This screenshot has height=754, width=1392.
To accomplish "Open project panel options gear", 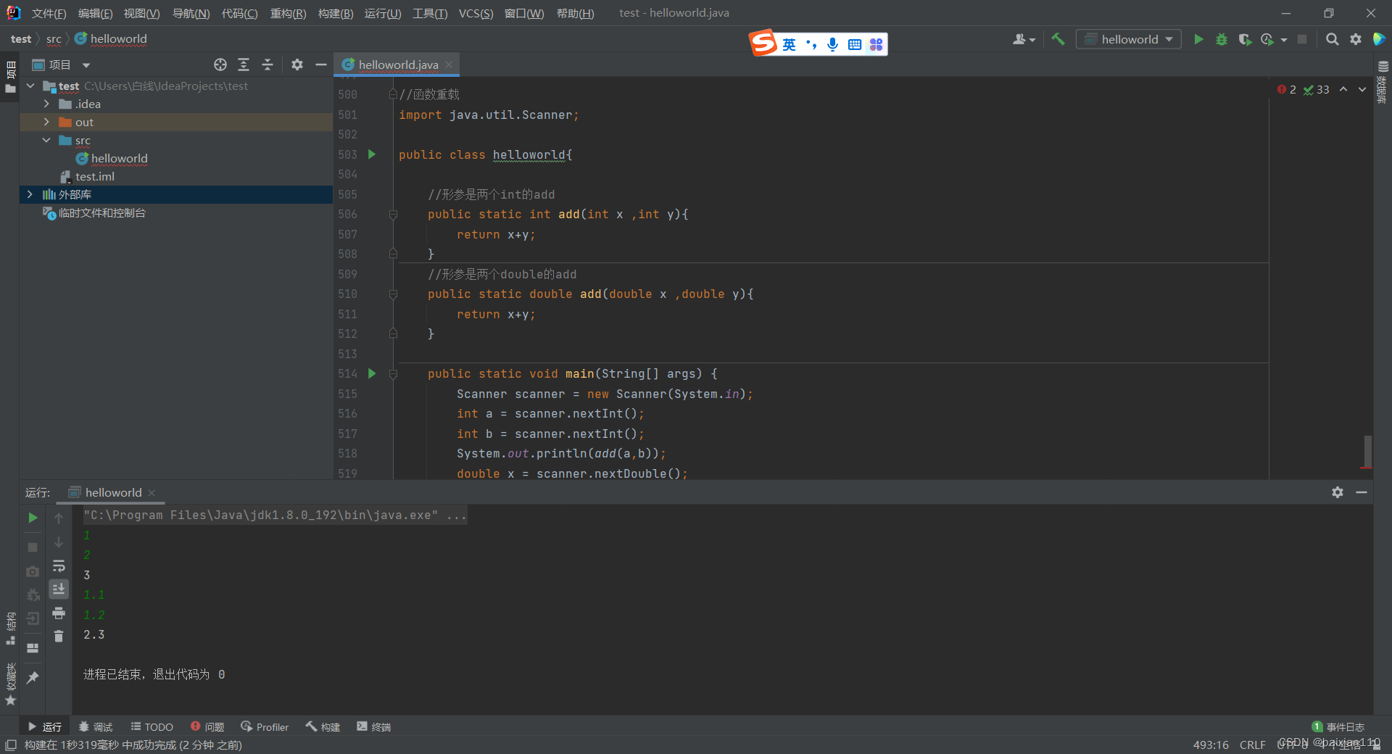I will [297, 65].
